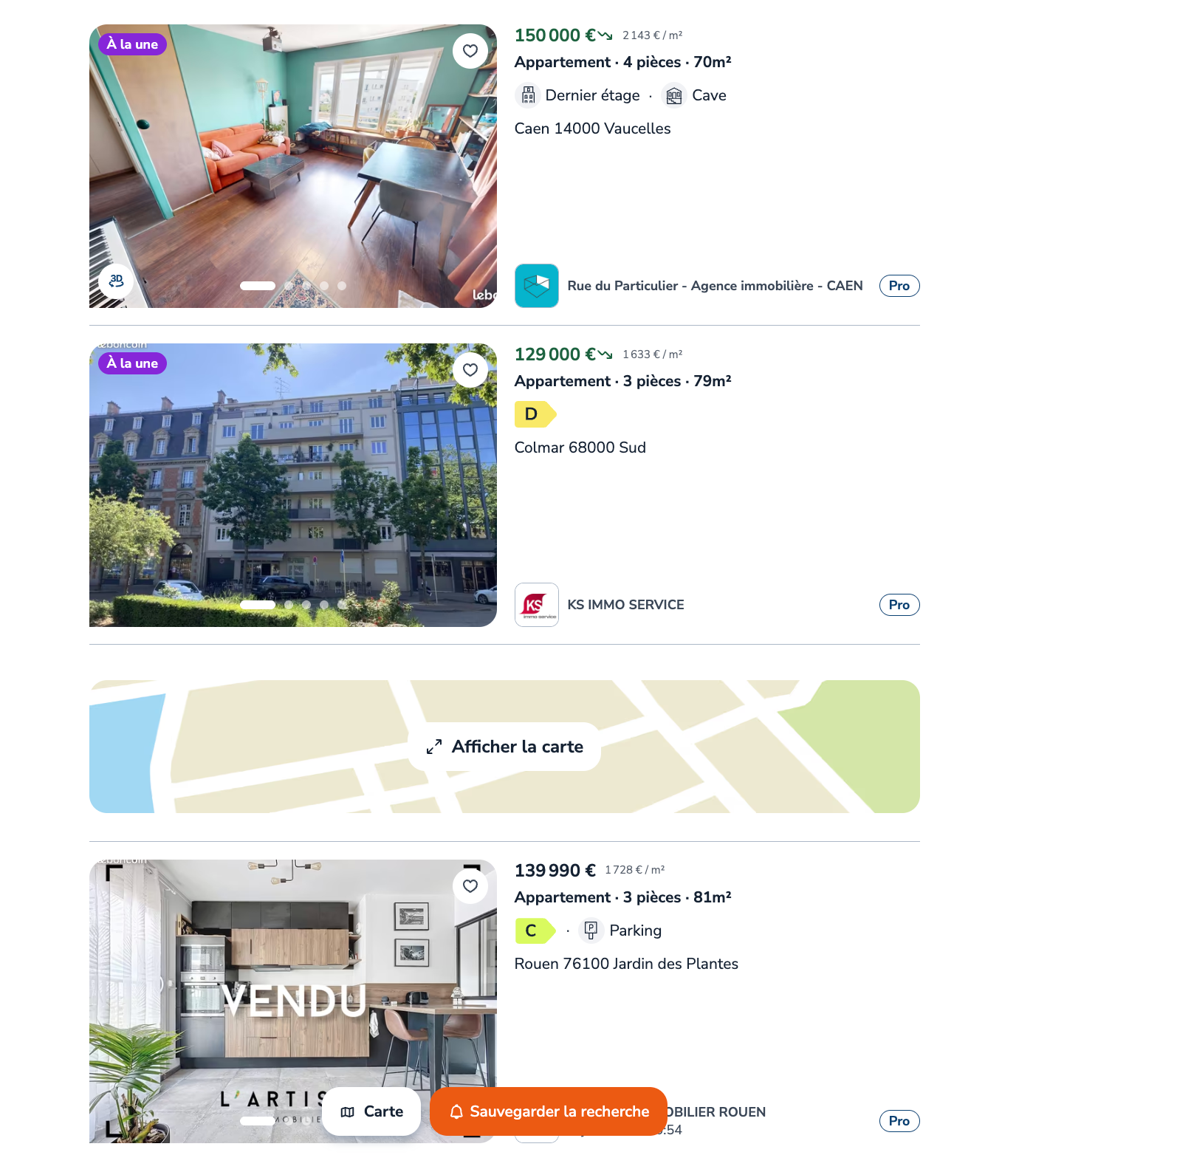Viewport: 1177px width, 1155px height.
Task: Click the Colmar building photo thumbnail
Action: point(293,485)
